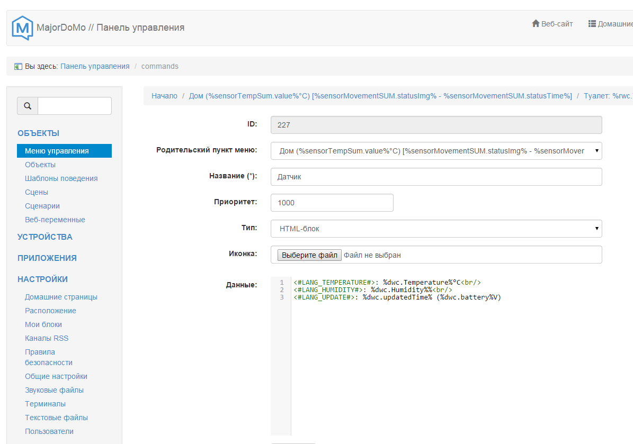Open Звуковые файлы settings link
The image size is (633, 444).
(54, 390)
